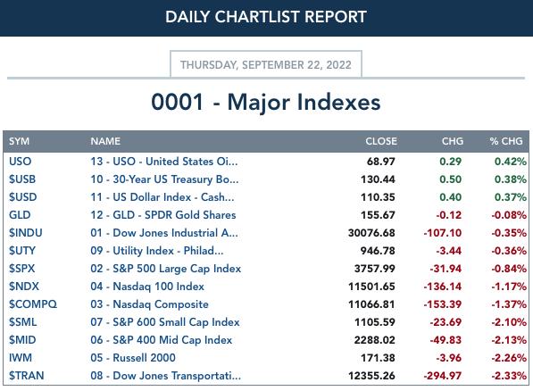
Task: Select the $UTY symbol link
Action: click(x=22, y=251)
